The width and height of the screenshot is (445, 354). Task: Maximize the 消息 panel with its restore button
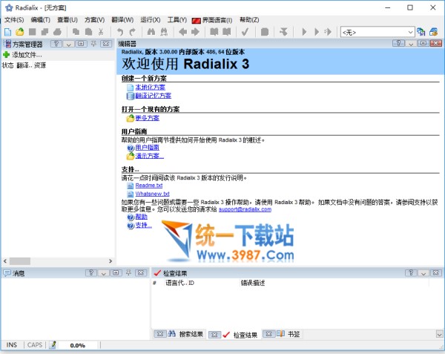[x=116, y=273]
